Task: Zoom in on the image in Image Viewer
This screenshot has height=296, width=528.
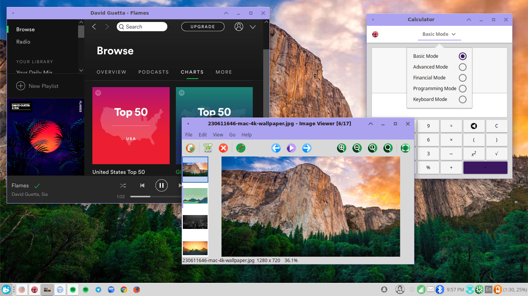Action: (341, 148)
